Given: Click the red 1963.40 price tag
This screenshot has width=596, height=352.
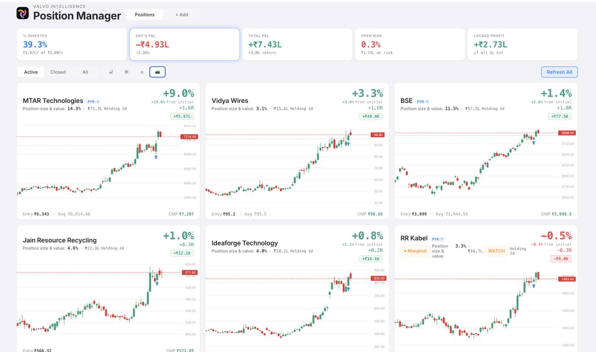Looking at the screenshot, I should tap(566, 279).
